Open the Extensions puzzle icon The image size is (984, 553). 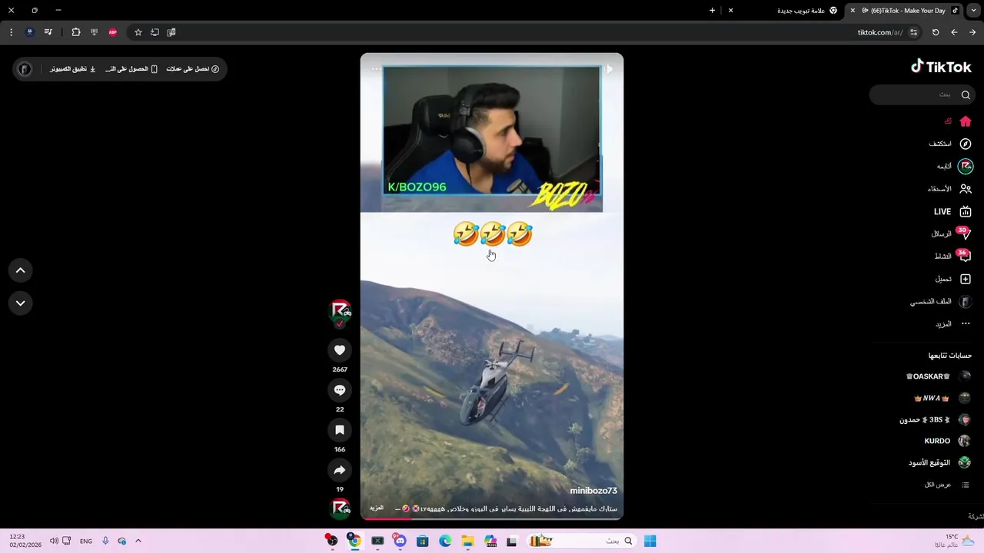click(x=76, y=32)
